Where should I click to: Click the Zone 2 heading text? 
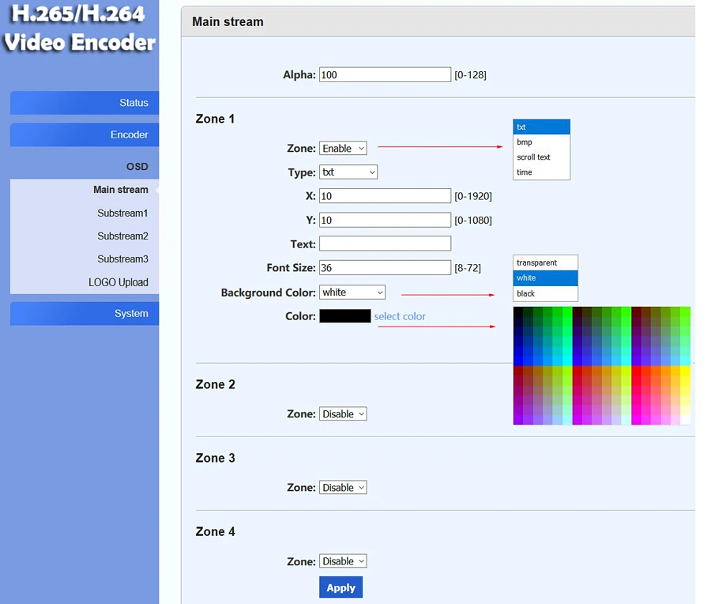point(216,384)
